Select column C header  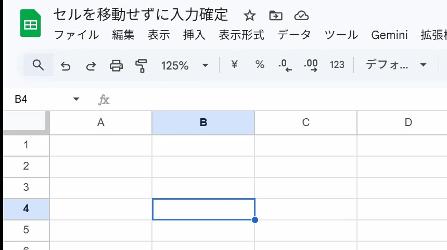tap(305, 122)
